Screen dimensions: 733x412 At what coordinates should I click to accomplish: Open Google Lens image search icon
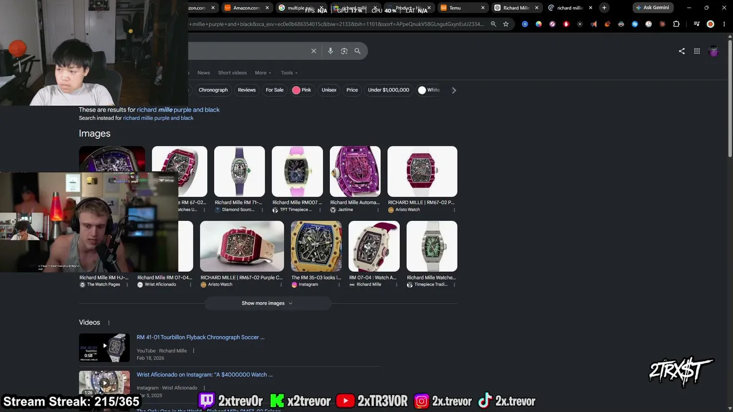pyautogui.click(x=344, y=51)
